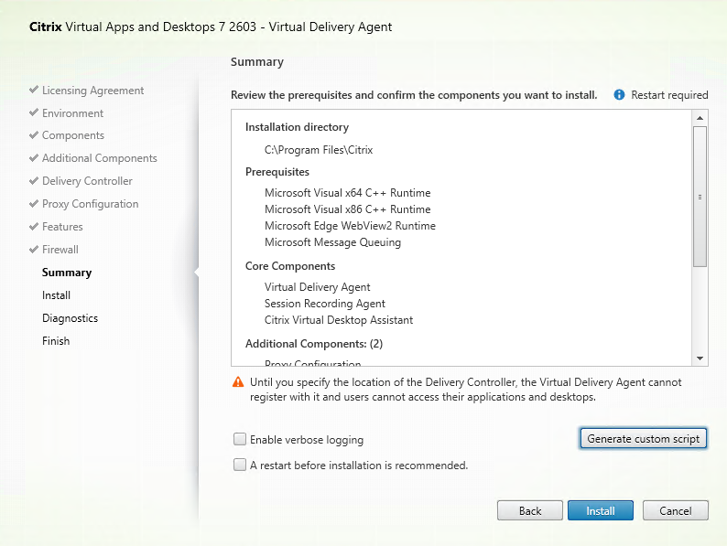Click the Delivery Controller warning message text
The height and width of the screenshot is (546, 727).
(x=465, y=390)
